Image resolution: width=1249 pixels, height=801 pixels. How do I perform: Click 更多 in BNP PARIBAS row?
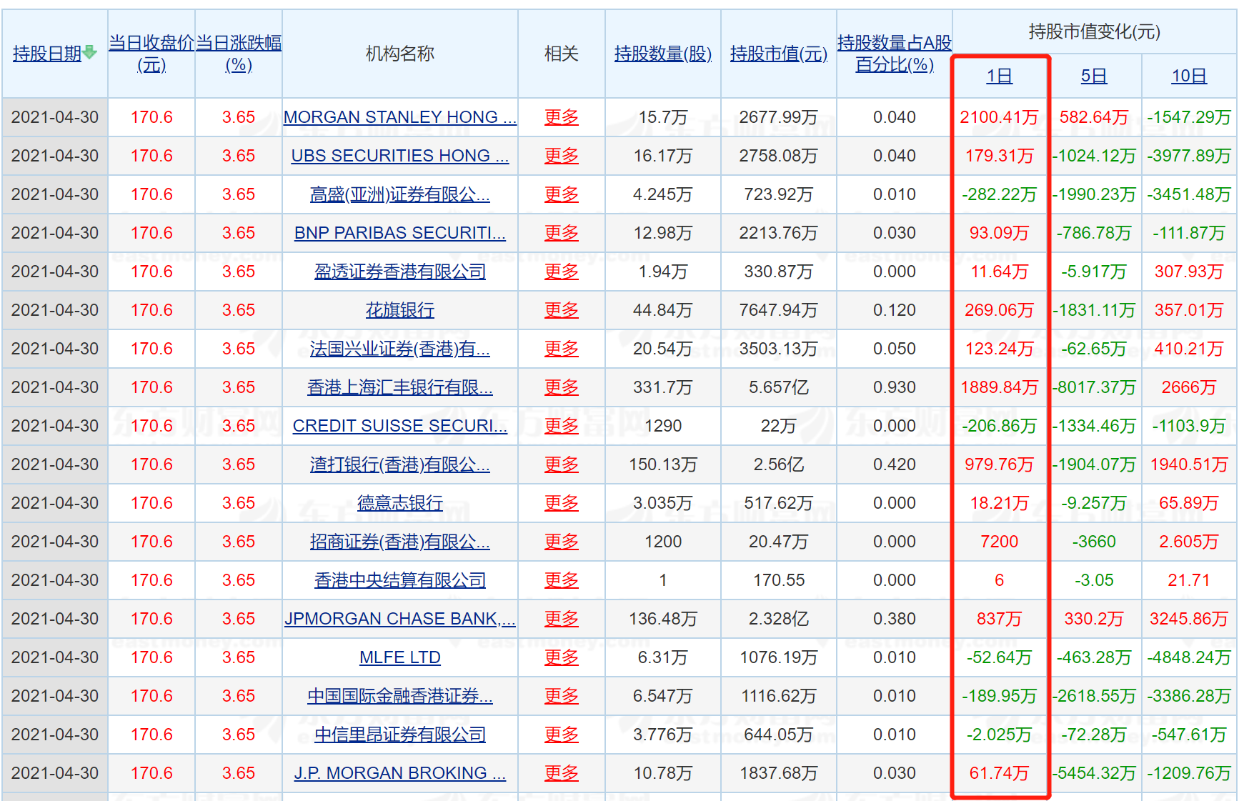pyautogui.click(x=562, y=233)
